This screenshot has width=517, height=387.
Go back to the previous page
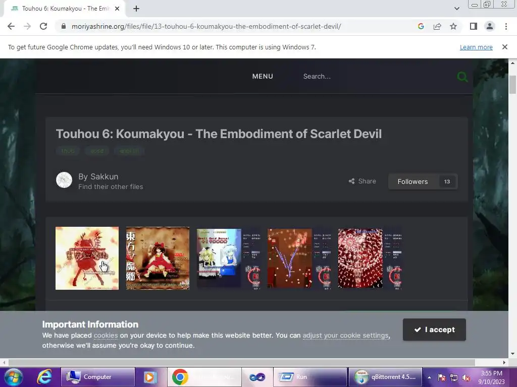[x=11, y=26]
